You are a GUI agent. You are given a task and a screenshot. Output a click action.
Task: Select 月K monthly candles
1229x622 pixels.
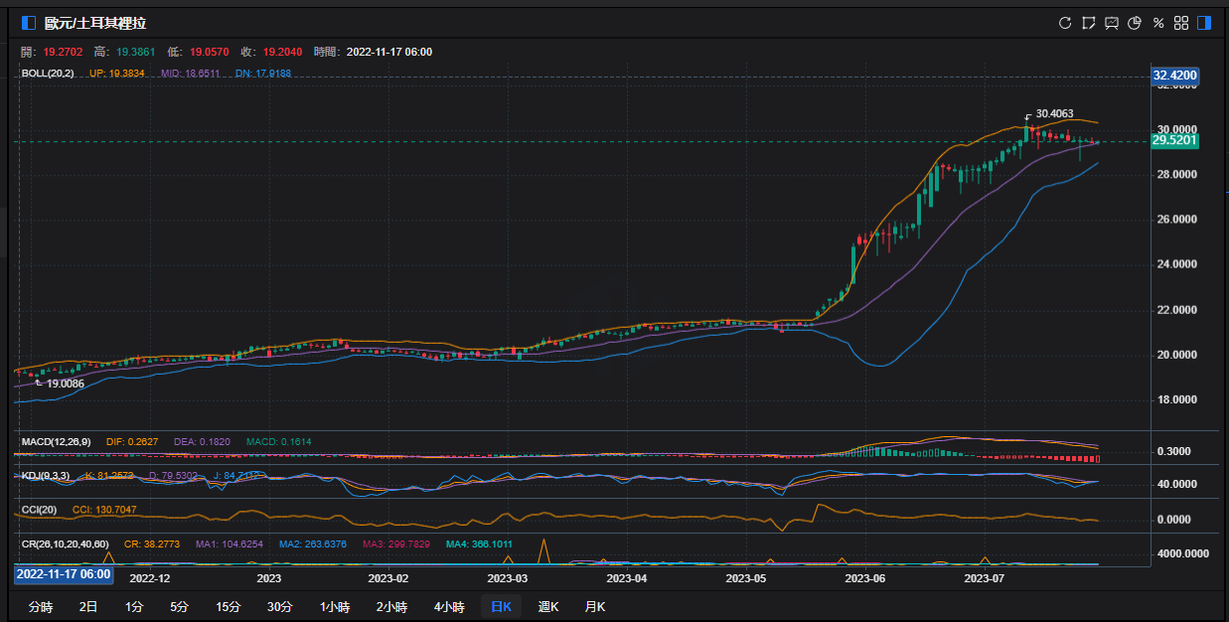(595, 606)
